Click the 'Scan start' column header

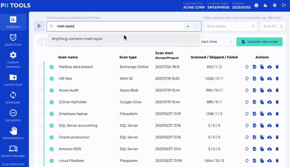[164, 53]
